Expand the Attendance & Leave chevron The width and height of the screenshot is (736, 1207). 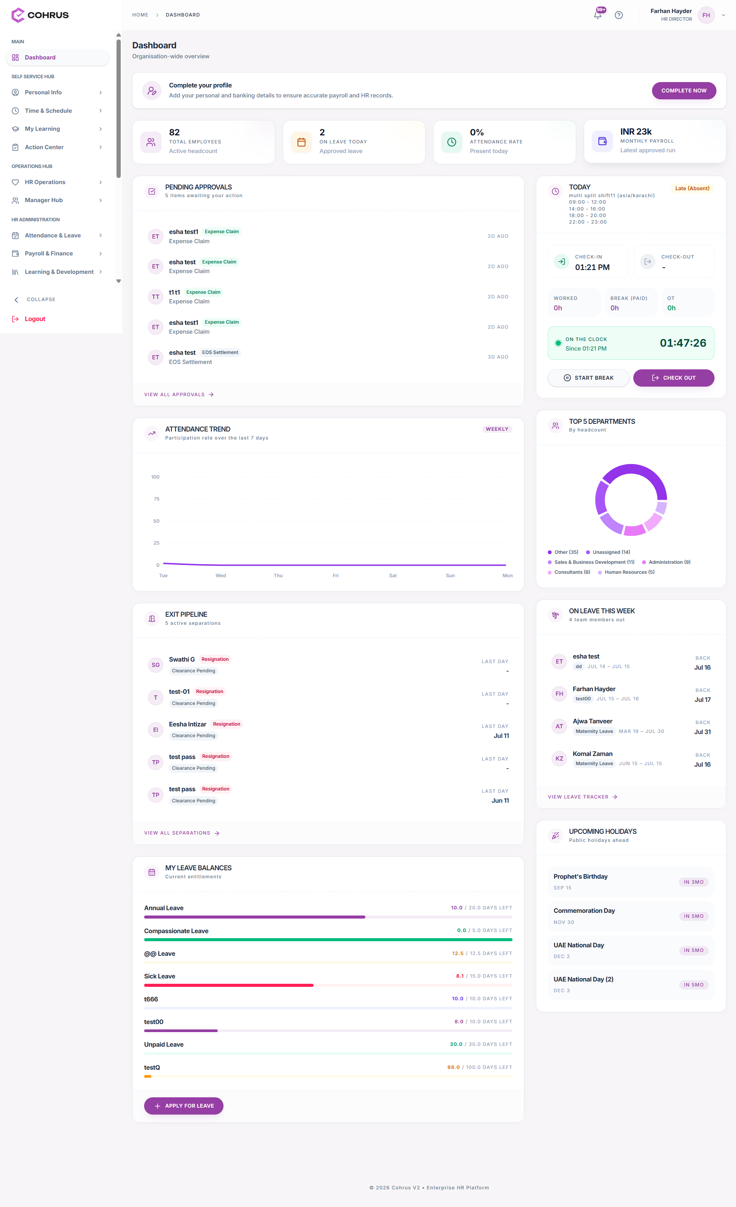coord(100,235)
